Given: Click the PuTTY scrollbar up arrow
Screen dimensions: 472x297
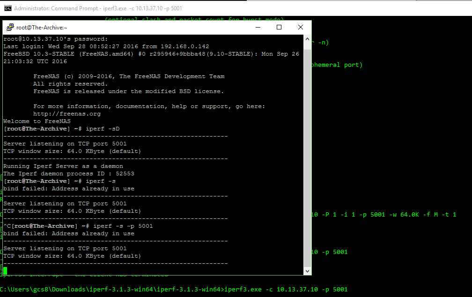Looking at the screenshot, I should click(307, 39).
